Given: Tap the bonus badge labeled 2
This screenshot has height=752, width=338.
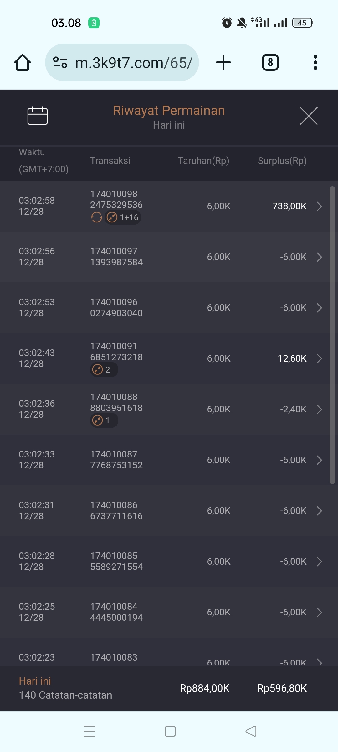Looking at the screenshot, I should [x=104, y=370].
